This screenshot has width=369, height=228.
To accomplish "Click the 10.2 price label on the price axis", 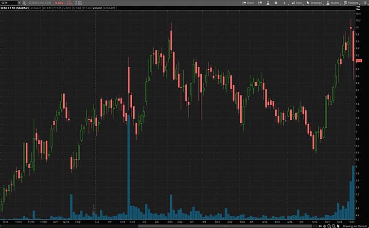I will point(358,20).
